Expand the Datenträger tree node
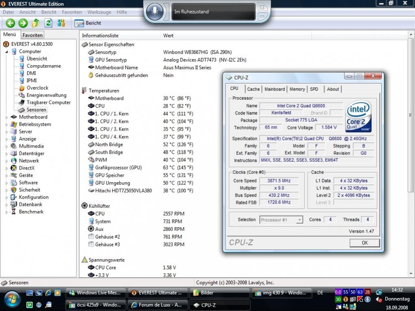The height and width of the screenshot is (311, 415). coord(6,154)
